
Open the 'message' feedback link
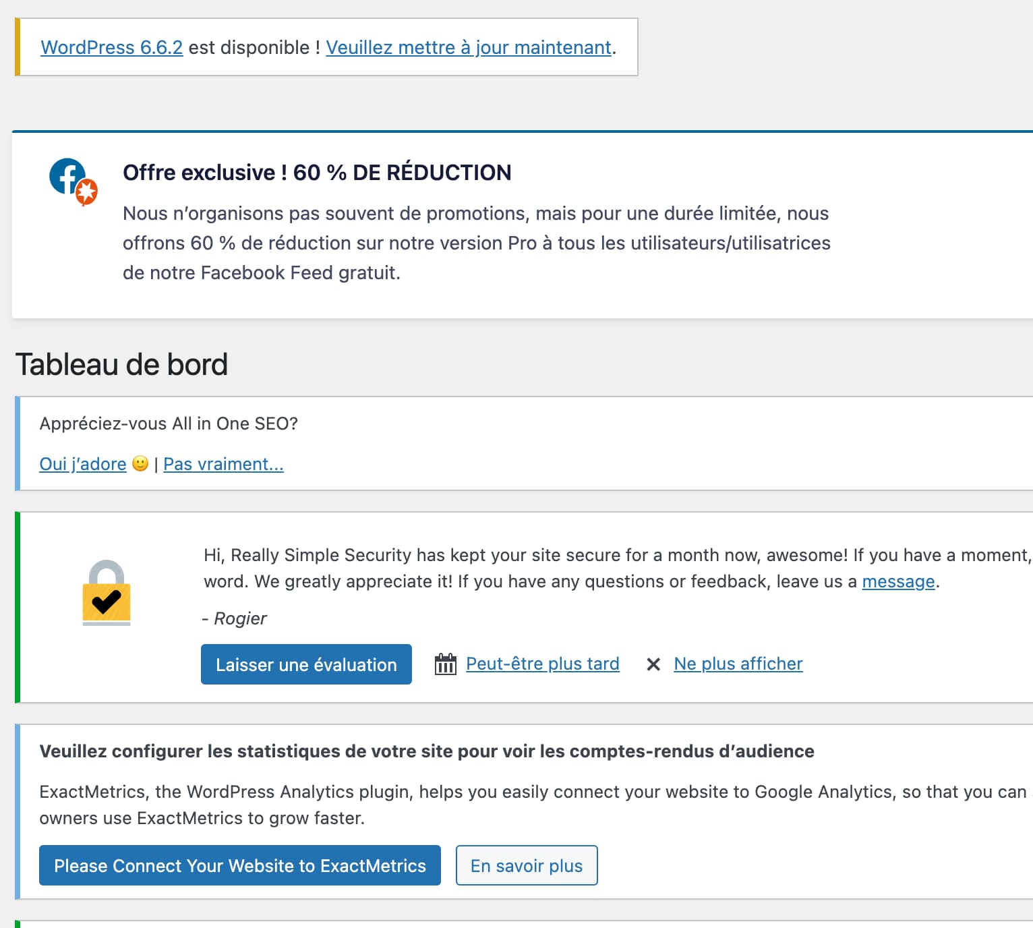pyautogui.click(x=898, y=581)
